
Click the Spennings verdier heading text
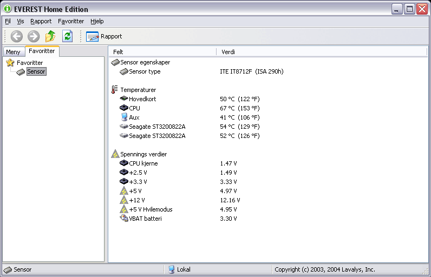pyautogui.click(x=143, y=154)
